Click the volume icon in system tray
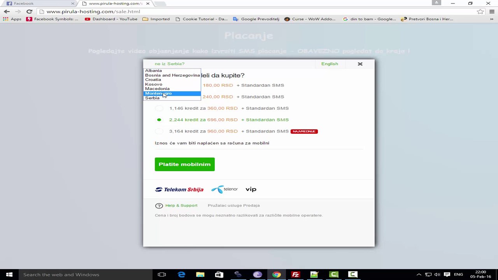 tap(437, 275)
